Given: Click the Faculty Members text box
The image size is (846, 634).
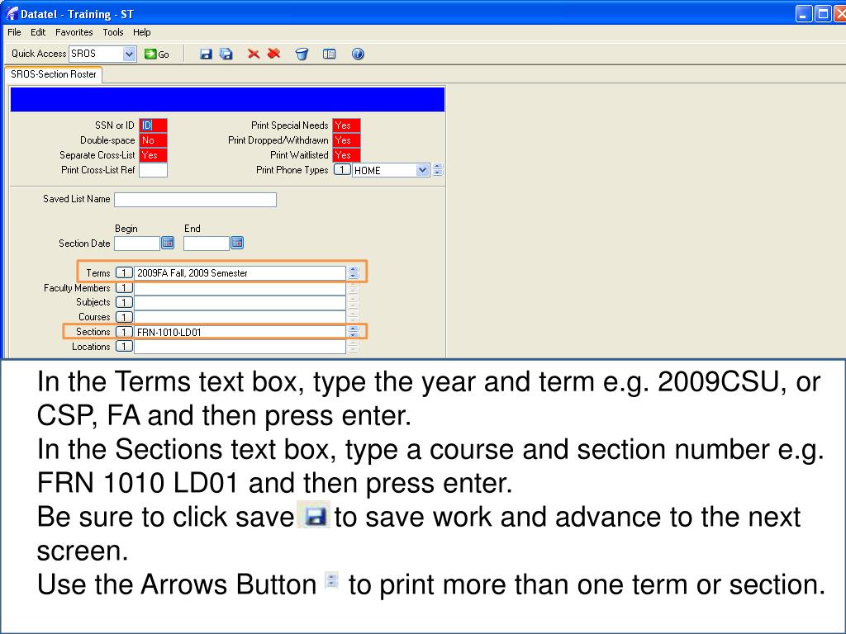Looking at the screenshot, I should (240, 288).
